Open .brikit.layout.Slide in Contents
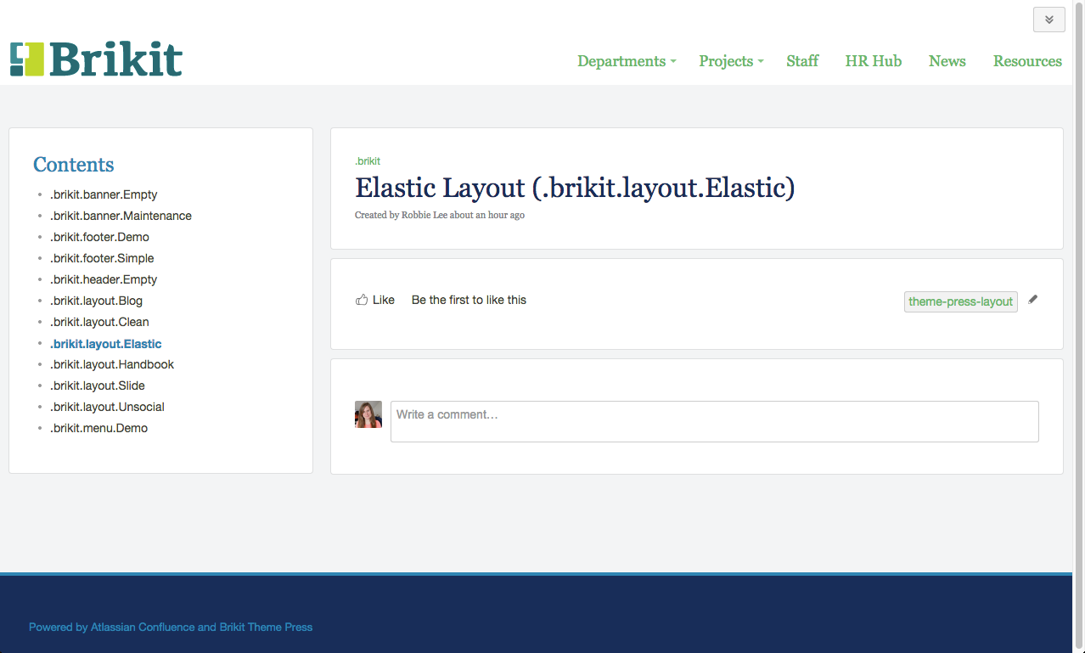Screen dimensions: 1085x653 98,386
